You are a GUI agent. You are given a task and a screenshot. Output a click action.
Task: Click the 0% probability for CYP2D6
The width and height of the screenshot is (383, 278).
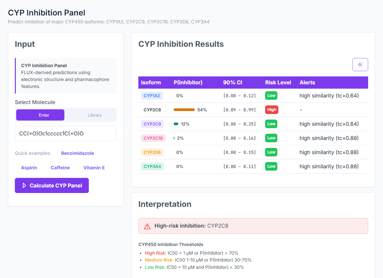(180, 152)
